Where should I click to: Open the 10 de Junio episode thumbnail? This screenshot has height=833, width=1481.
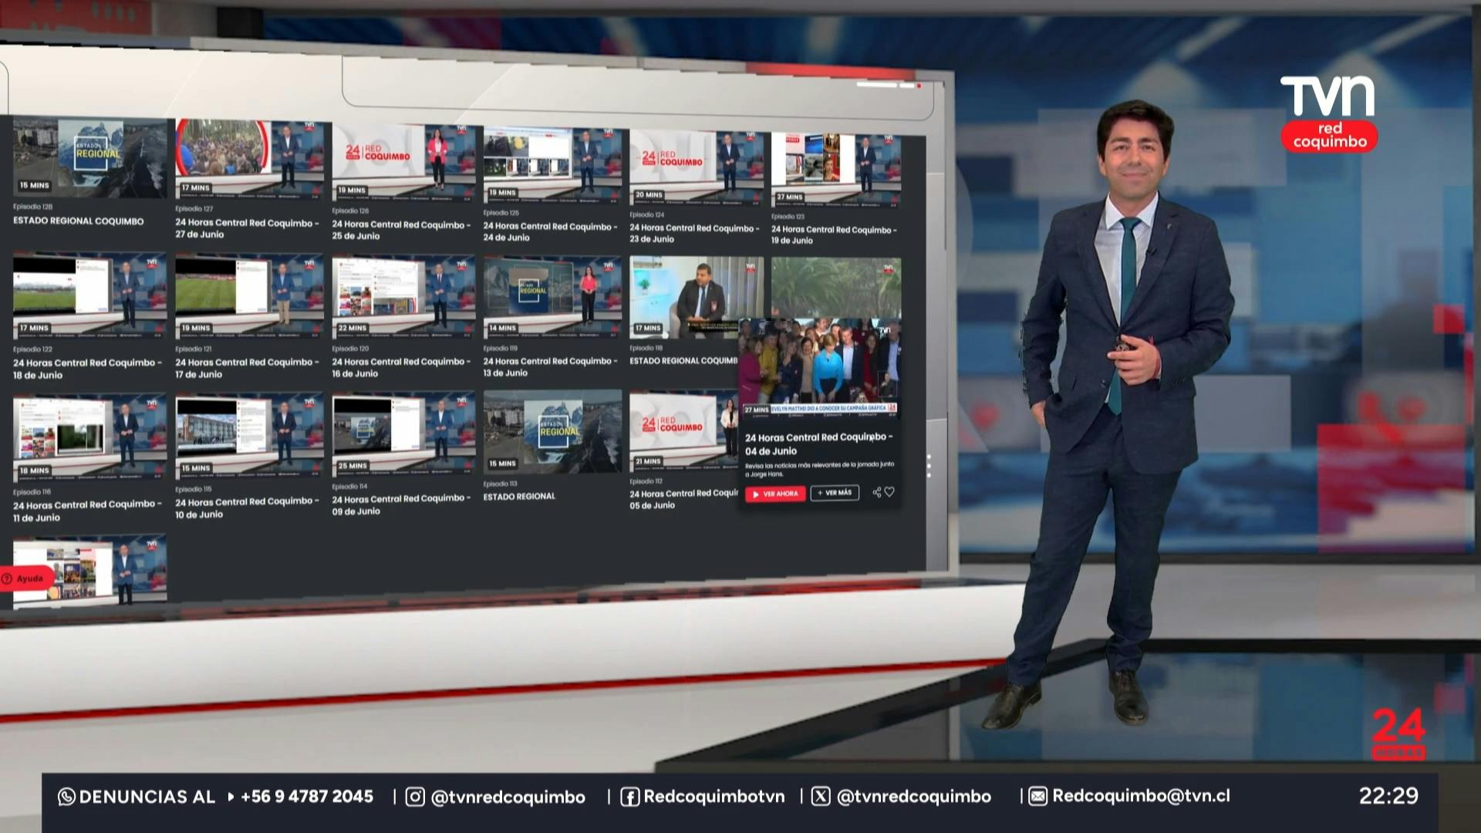coord(249,437)
